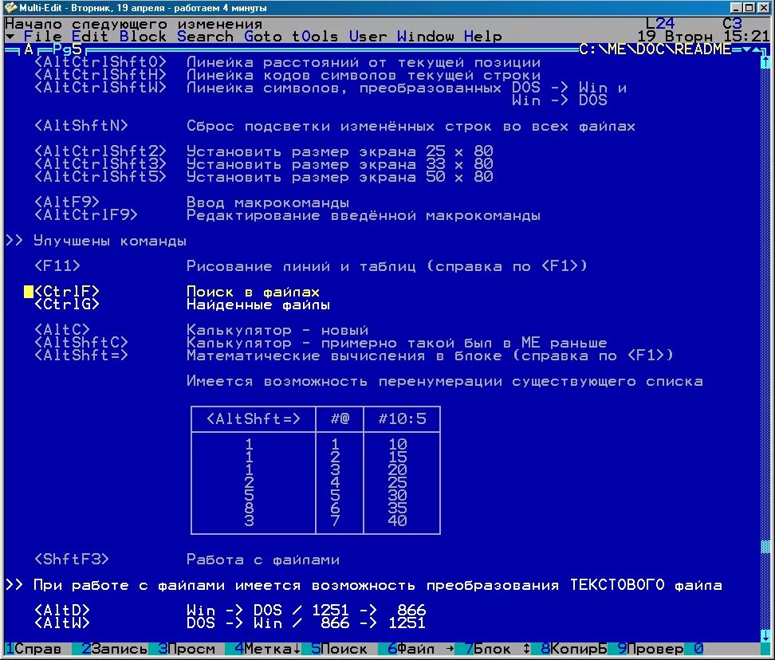Click the <AltCtrlShftW> shortcut text

(100, 88)
